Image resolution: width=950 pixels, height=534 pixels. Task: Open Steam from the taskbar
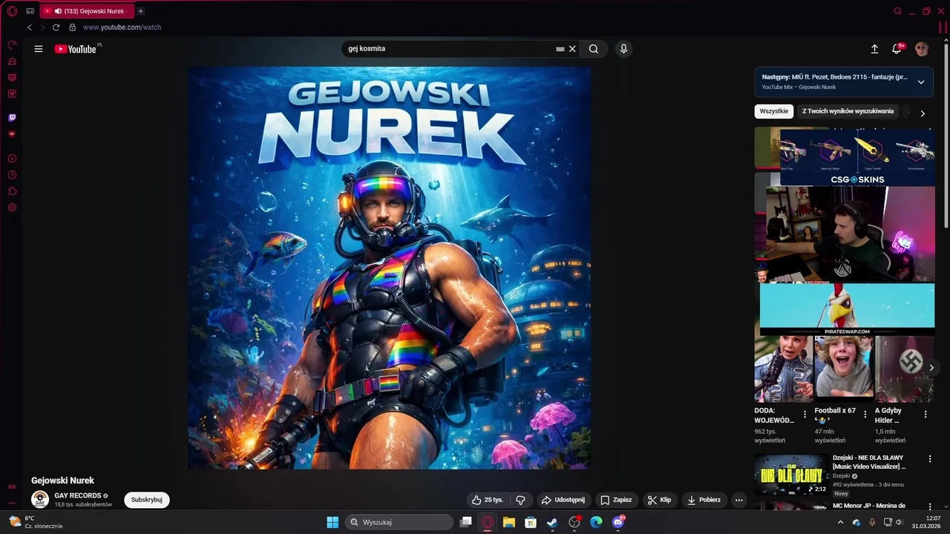(x=552, y=522)
